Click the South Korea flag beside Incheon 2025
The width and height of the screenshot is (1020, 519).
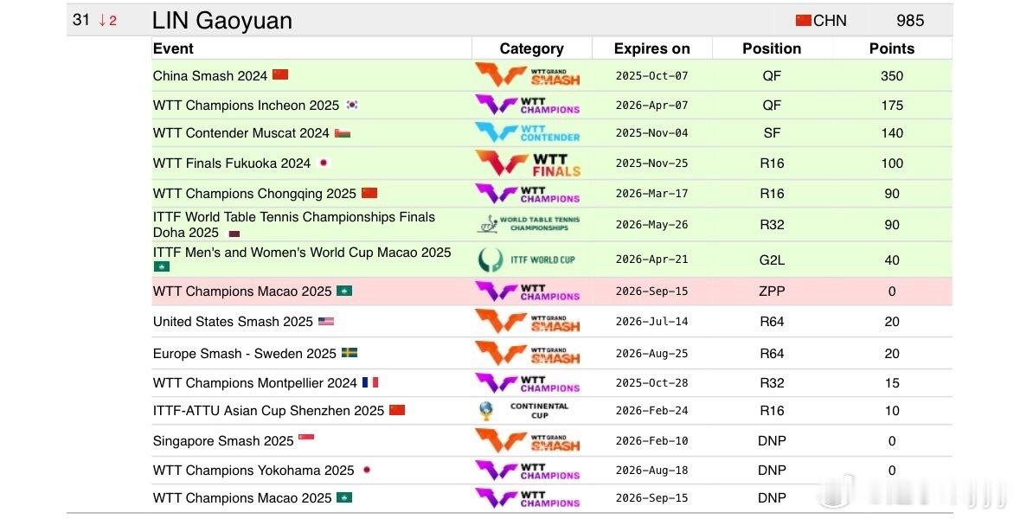point(352,105)
